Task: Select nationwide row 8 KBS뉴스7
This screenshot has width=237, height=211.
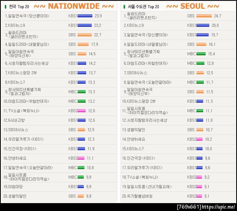Action: [59, 82]
